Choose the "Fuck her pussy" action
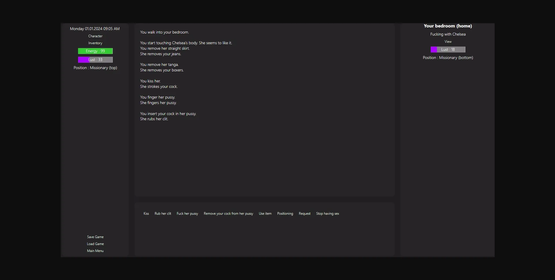 coord(187,214)
